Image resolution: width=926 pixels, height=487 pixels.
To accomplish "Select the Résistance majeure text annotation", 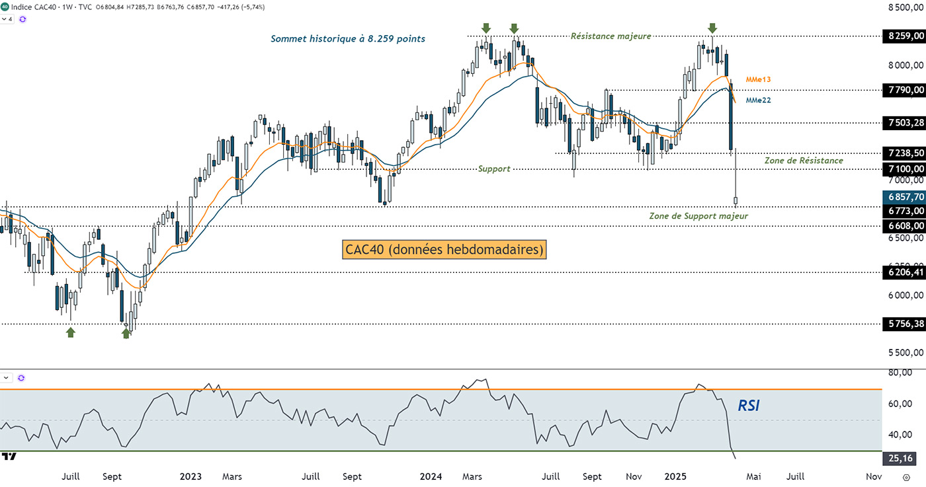I will 610,36.
